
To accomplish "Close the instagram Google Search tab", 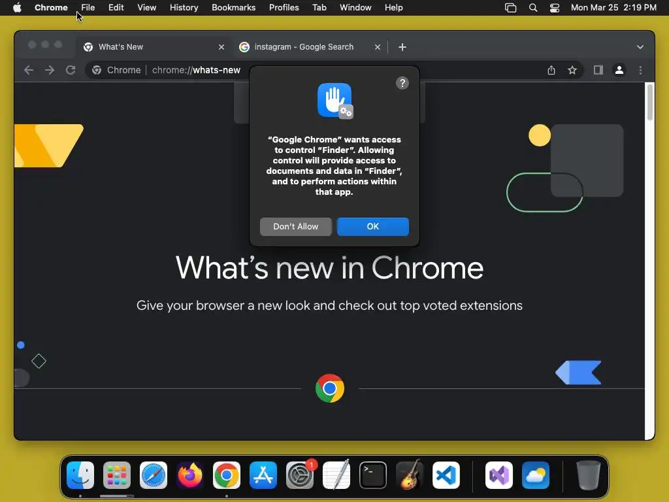I will 378,47.
